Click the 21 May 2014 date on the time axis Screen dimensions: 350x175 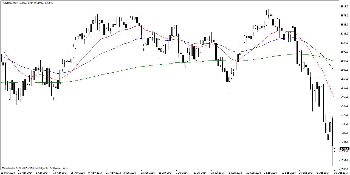pyautogui.click(x=114, y=173)
